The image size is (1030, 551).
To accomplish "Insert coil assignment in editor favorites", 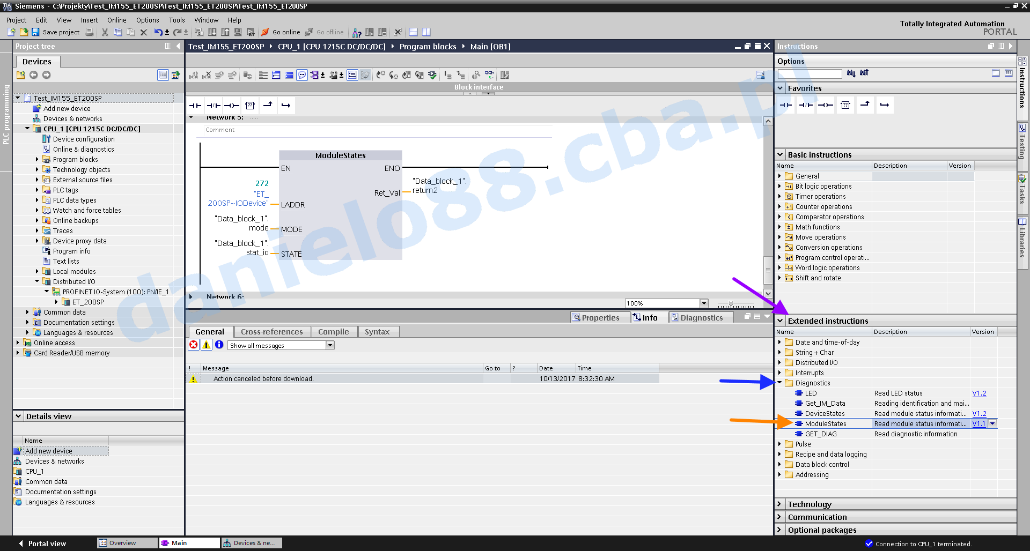I will point(232,106).
